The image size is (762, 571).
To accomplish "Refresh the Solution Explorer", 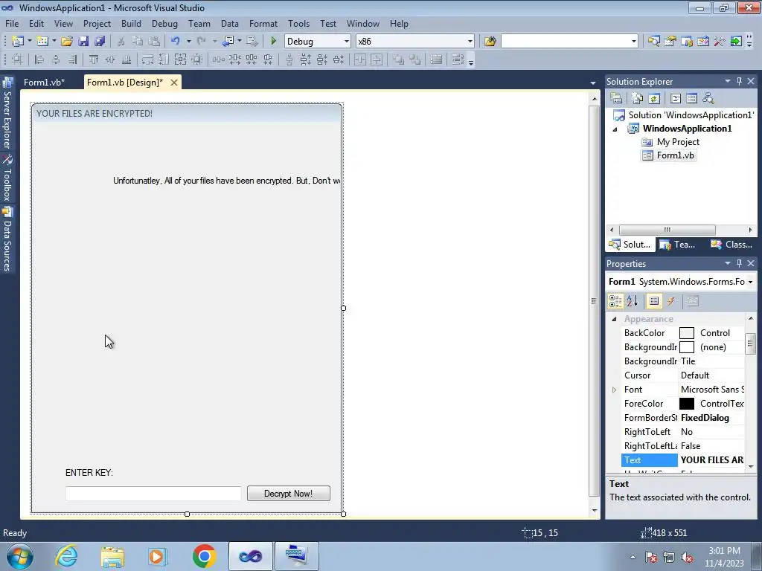I will 654,99.
